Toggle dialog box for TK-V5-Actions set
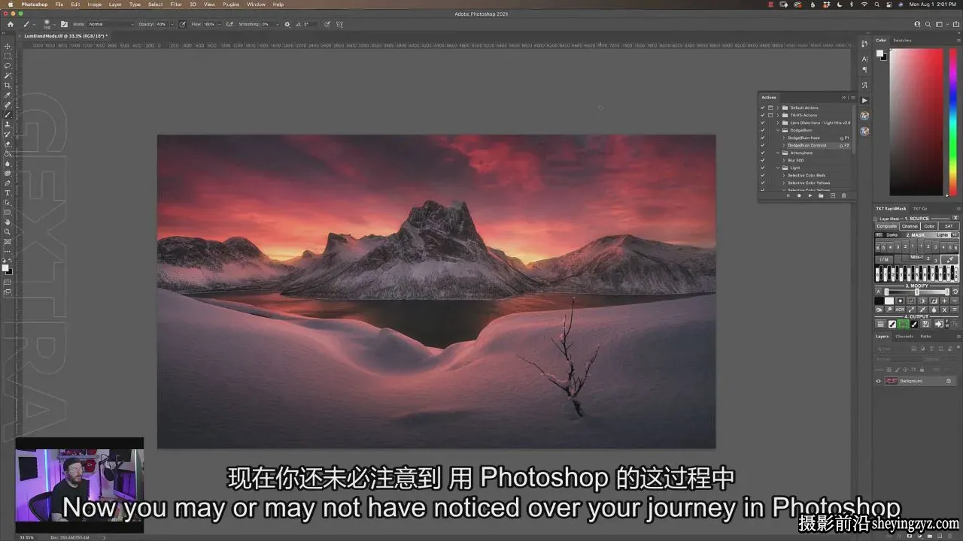 pyautogui.click(x=770, y=115)
